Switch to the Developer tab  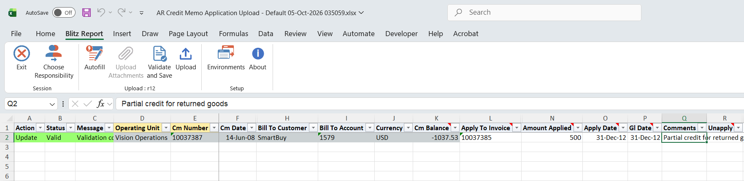[401, 34]
